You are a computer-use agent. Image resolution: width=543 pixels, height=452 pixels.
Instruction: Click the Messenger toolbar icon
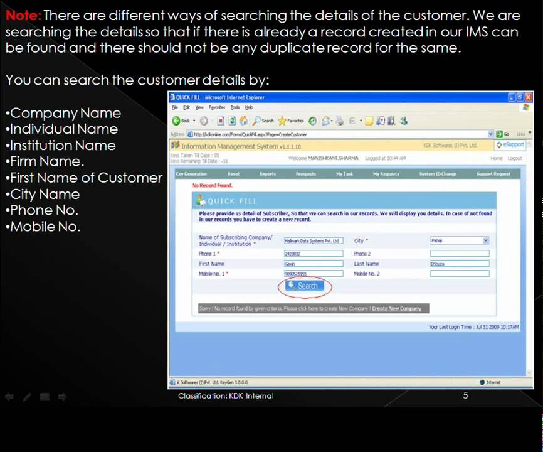pos(403,121)
